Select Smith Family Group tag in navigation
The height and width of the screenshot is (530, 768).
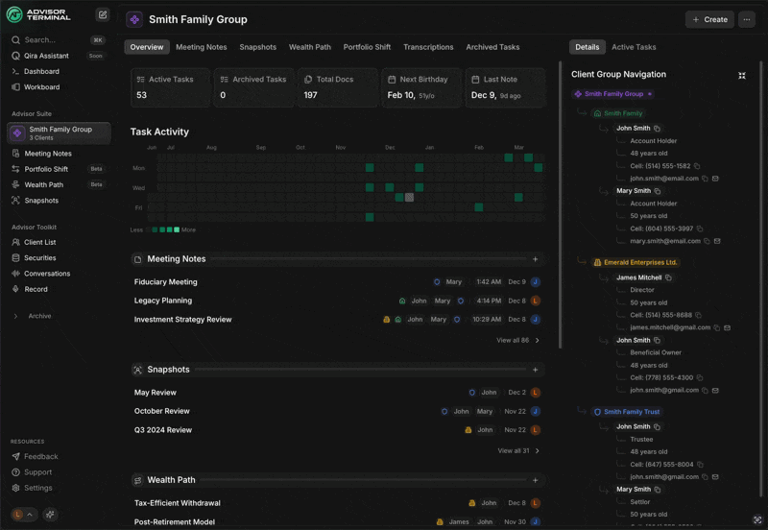(x=613, y=94)
